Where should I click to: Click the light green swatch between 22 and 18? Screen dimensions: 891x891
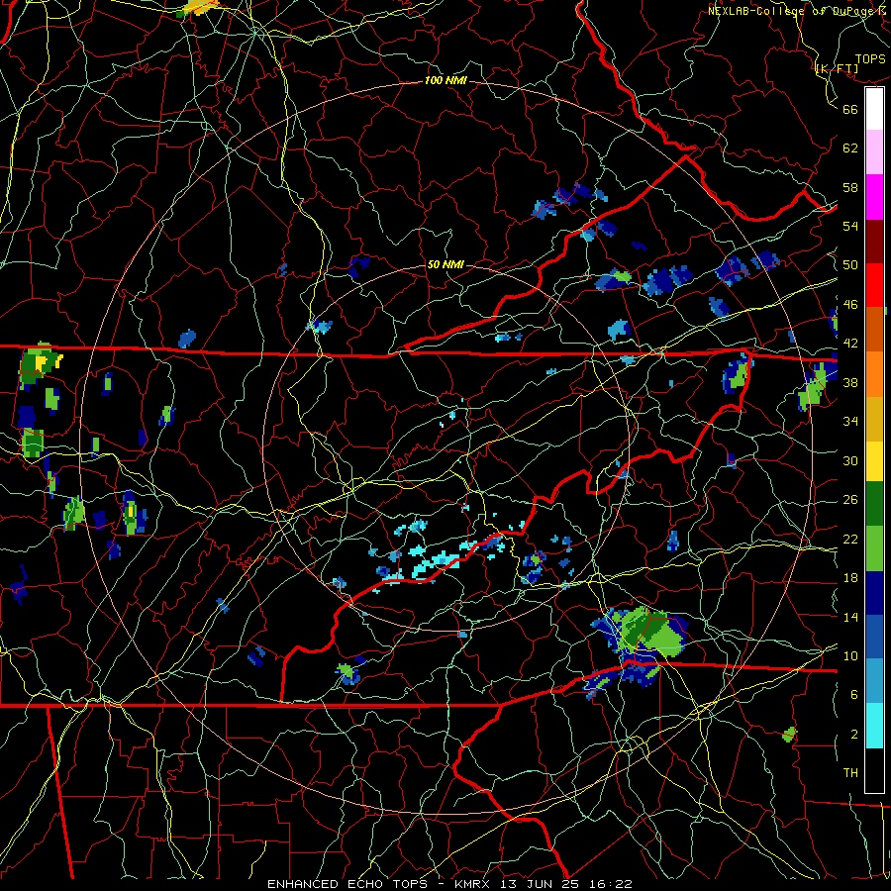[x=874, y=548]
